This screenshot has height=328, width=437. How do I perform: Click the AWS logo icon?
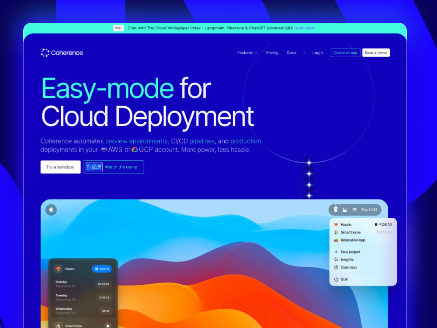click(104, 150)
